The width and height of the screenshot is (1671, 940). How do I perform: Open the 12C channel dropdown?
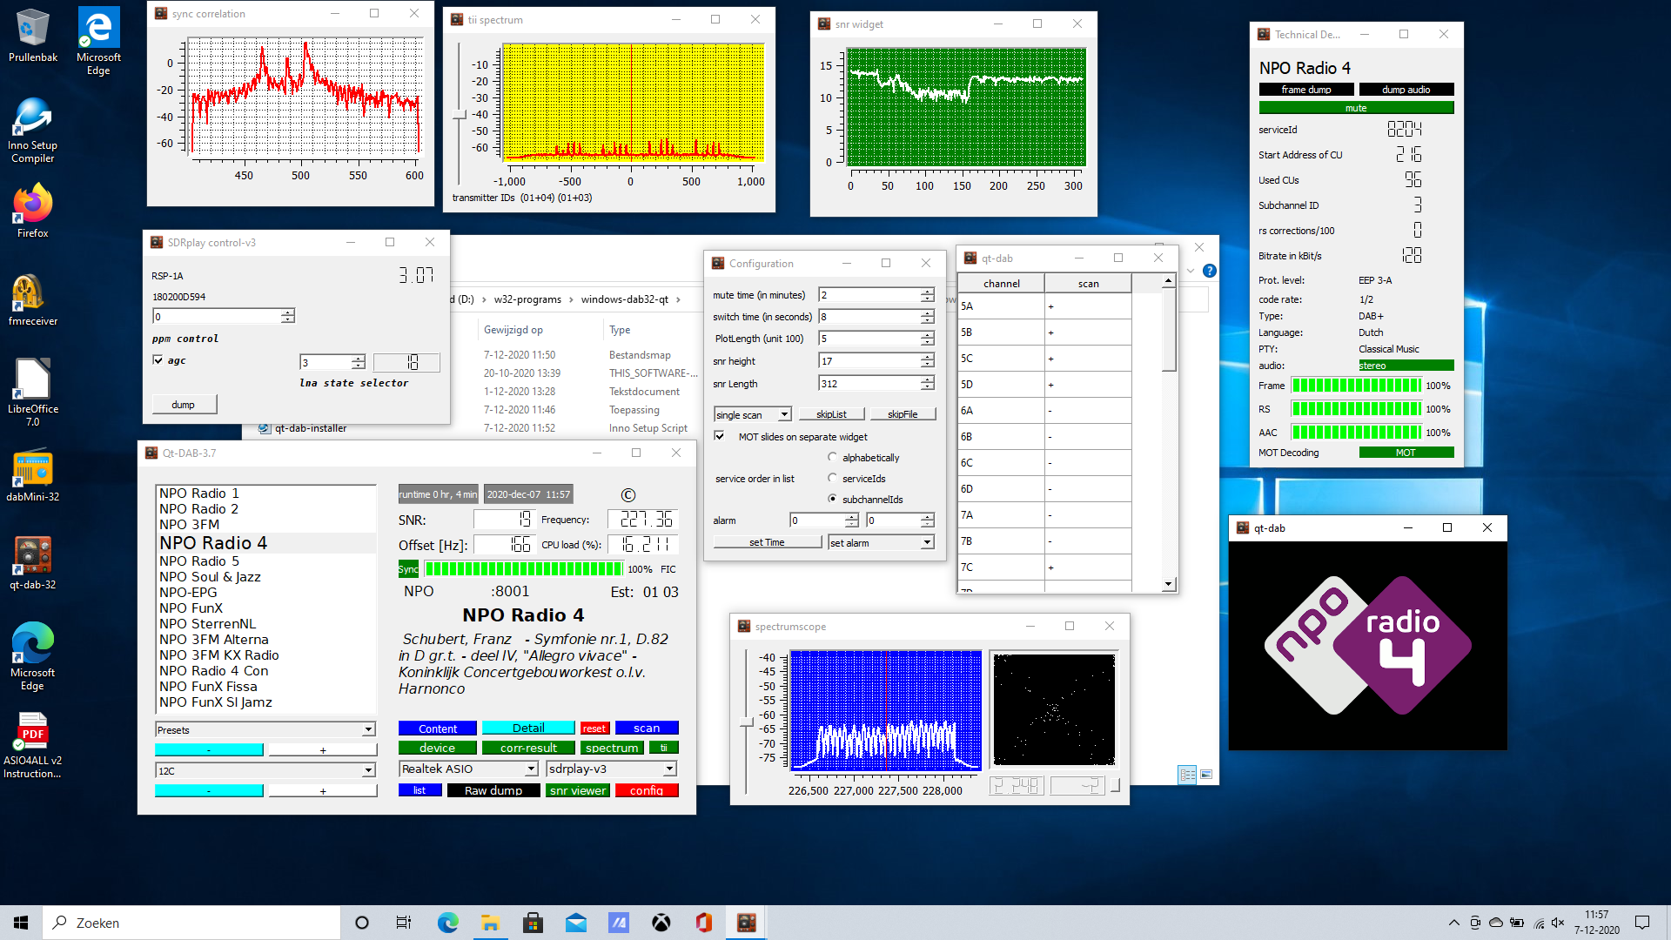coord(265,770)
